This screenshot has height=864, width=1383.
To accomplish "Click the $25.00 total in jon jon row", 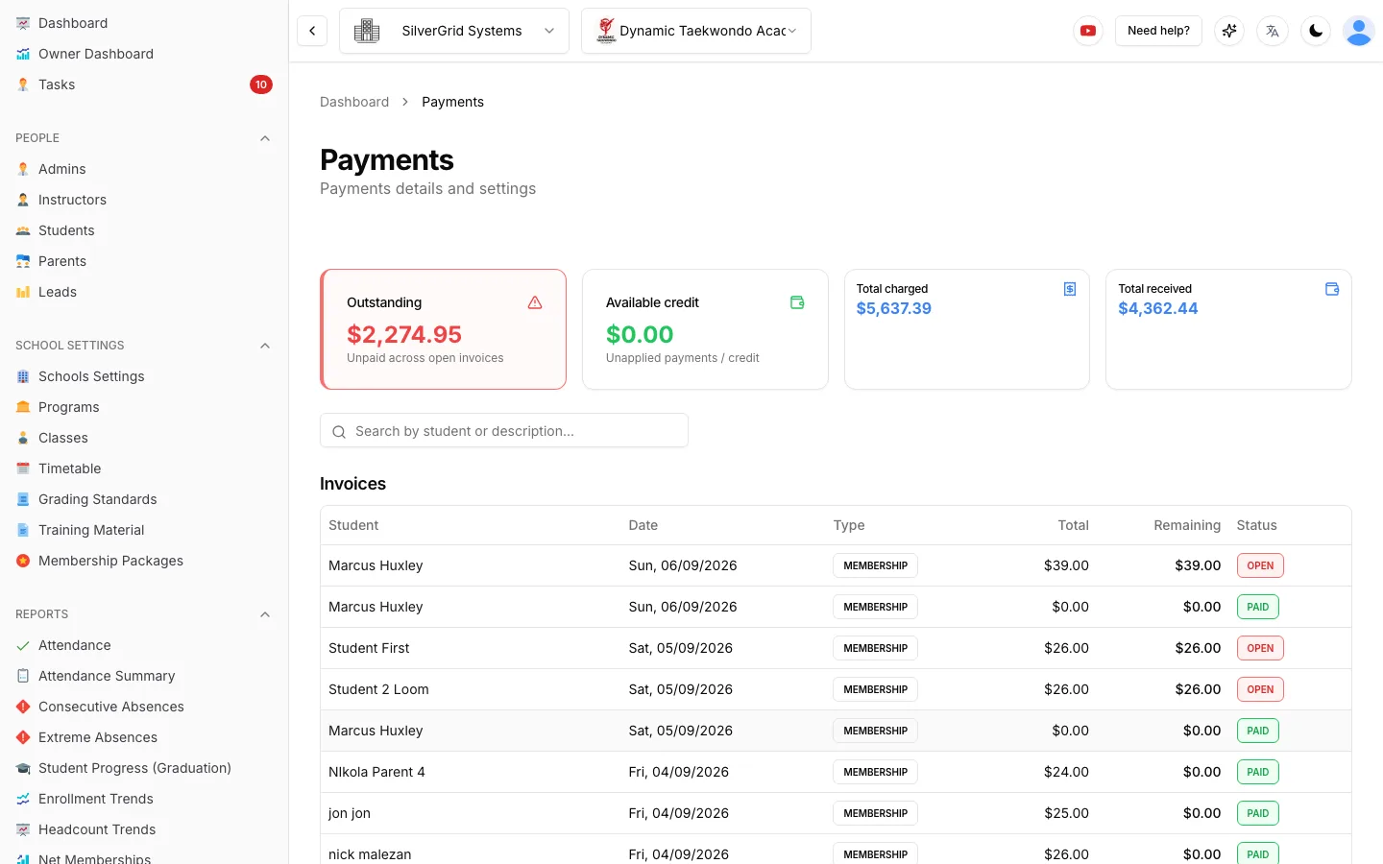I will coord(1066,813).
